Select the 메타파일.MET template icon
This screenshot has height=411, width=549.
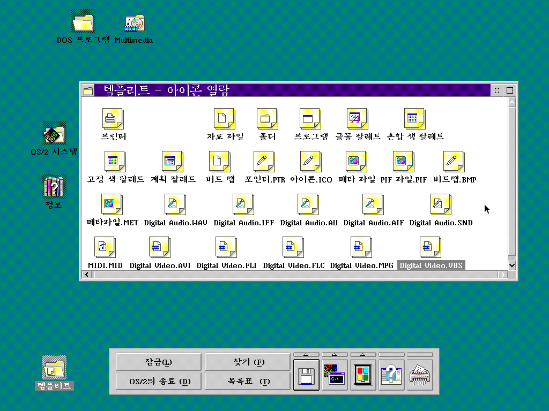pos(112,204)
